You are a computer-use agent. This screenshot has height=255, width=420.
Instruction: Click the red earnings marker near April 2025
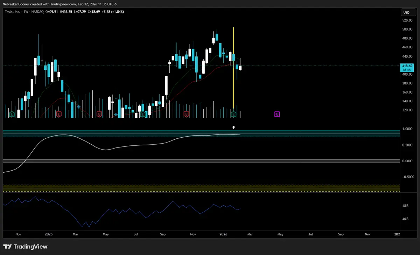[x=99, y=114]
